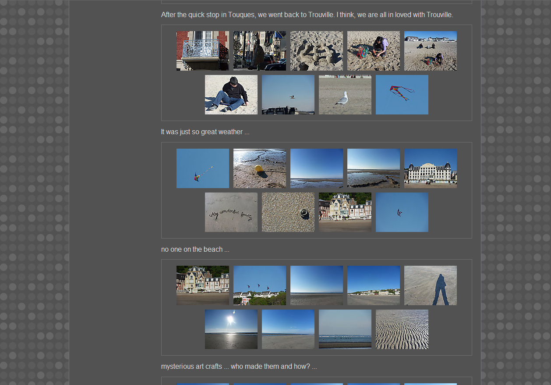Open the grand white hotel building thumbnail
551x385 pixels.
(430, 168)
